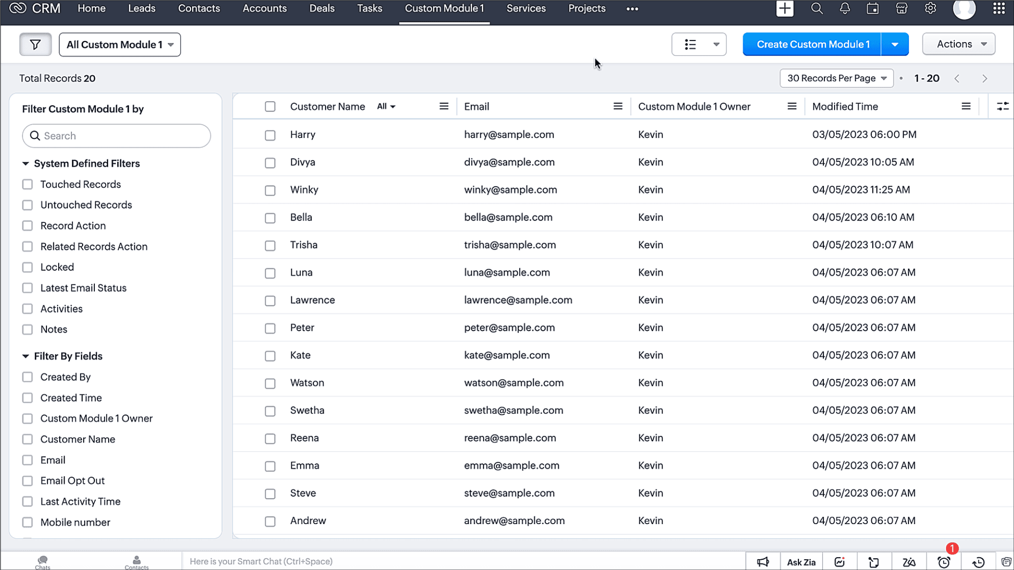Open the All Custom Module 1 dropdown
The image size is (1014, 570).
[120, 44]
